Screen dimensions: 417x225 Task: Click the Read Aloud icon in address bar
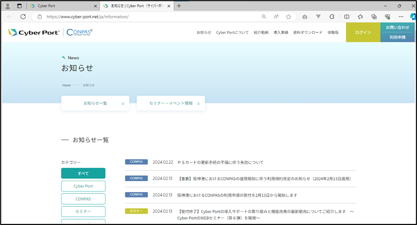click(x=276, y=16)
